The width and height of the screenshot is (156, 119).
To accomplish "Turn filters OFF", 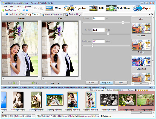I will 103,90.
